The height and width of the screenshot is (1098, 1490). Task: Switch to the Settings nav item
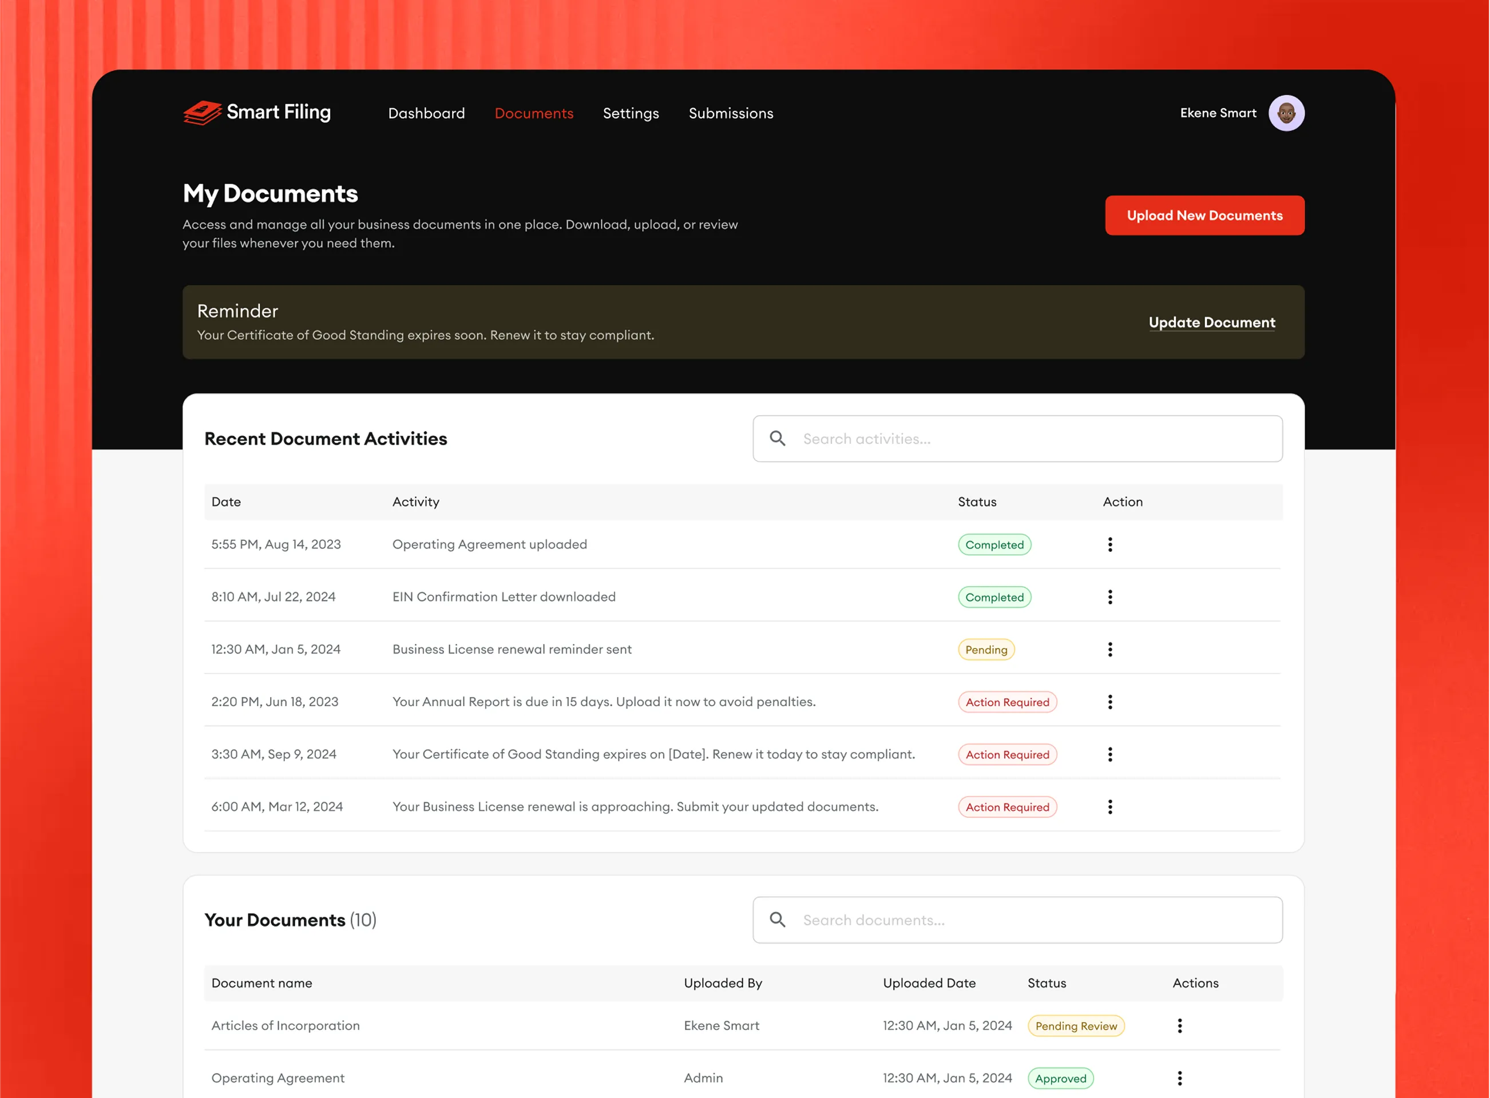click(631, 114)
